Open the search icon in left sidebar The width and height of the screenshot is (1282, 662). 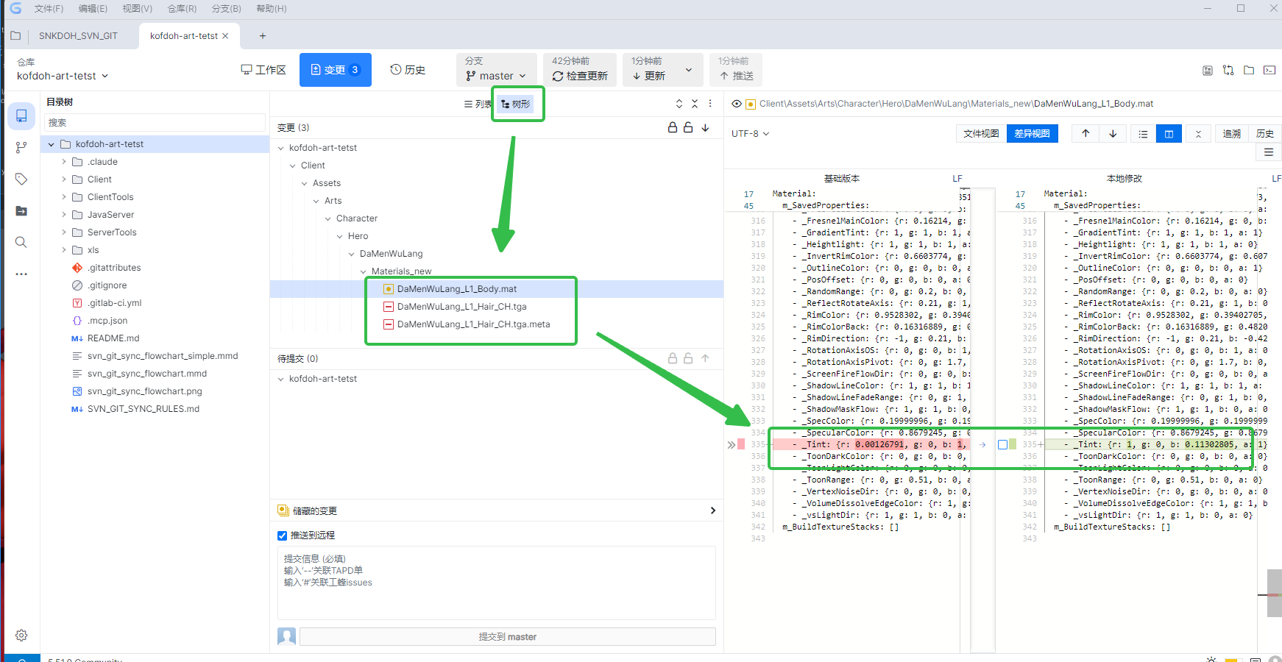(x=21, y=242)
